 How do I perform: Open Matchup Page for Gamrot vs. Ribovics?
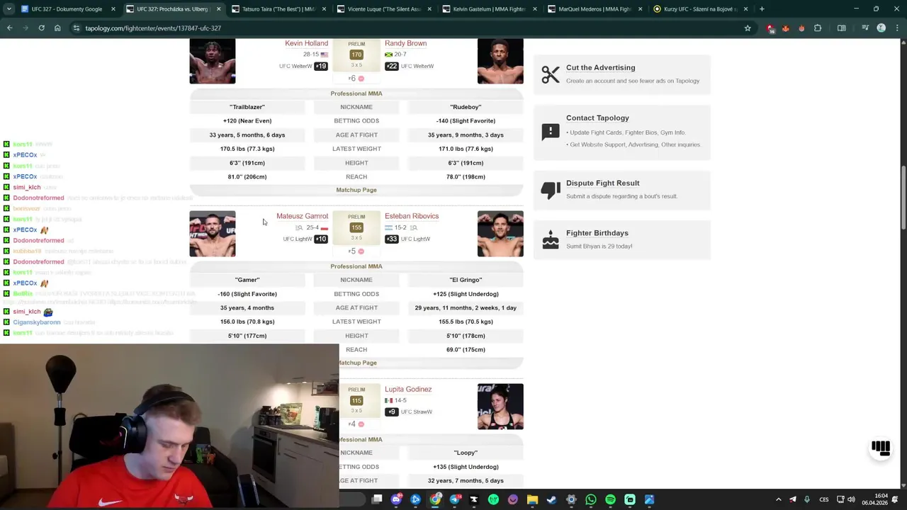click(x=358, y=363)
